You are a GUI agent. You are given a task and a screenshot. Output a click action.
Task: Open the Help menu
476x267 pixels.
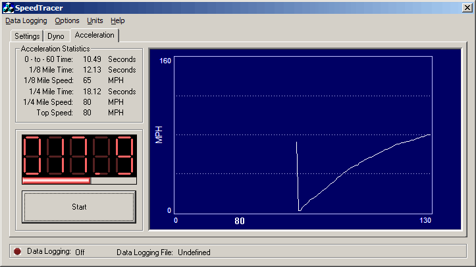117,20
